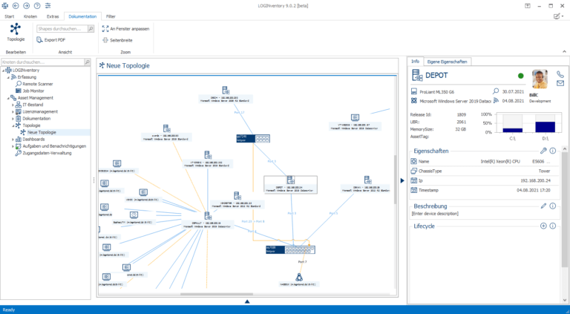
Task: Set zoom to Seitenbreite
Action: coord(120,40)
